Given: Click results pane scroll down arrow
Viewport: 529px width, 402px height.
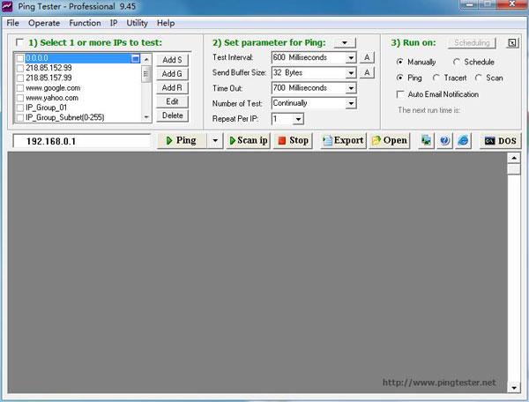Looking at the screenshot, I should point(513,388).
